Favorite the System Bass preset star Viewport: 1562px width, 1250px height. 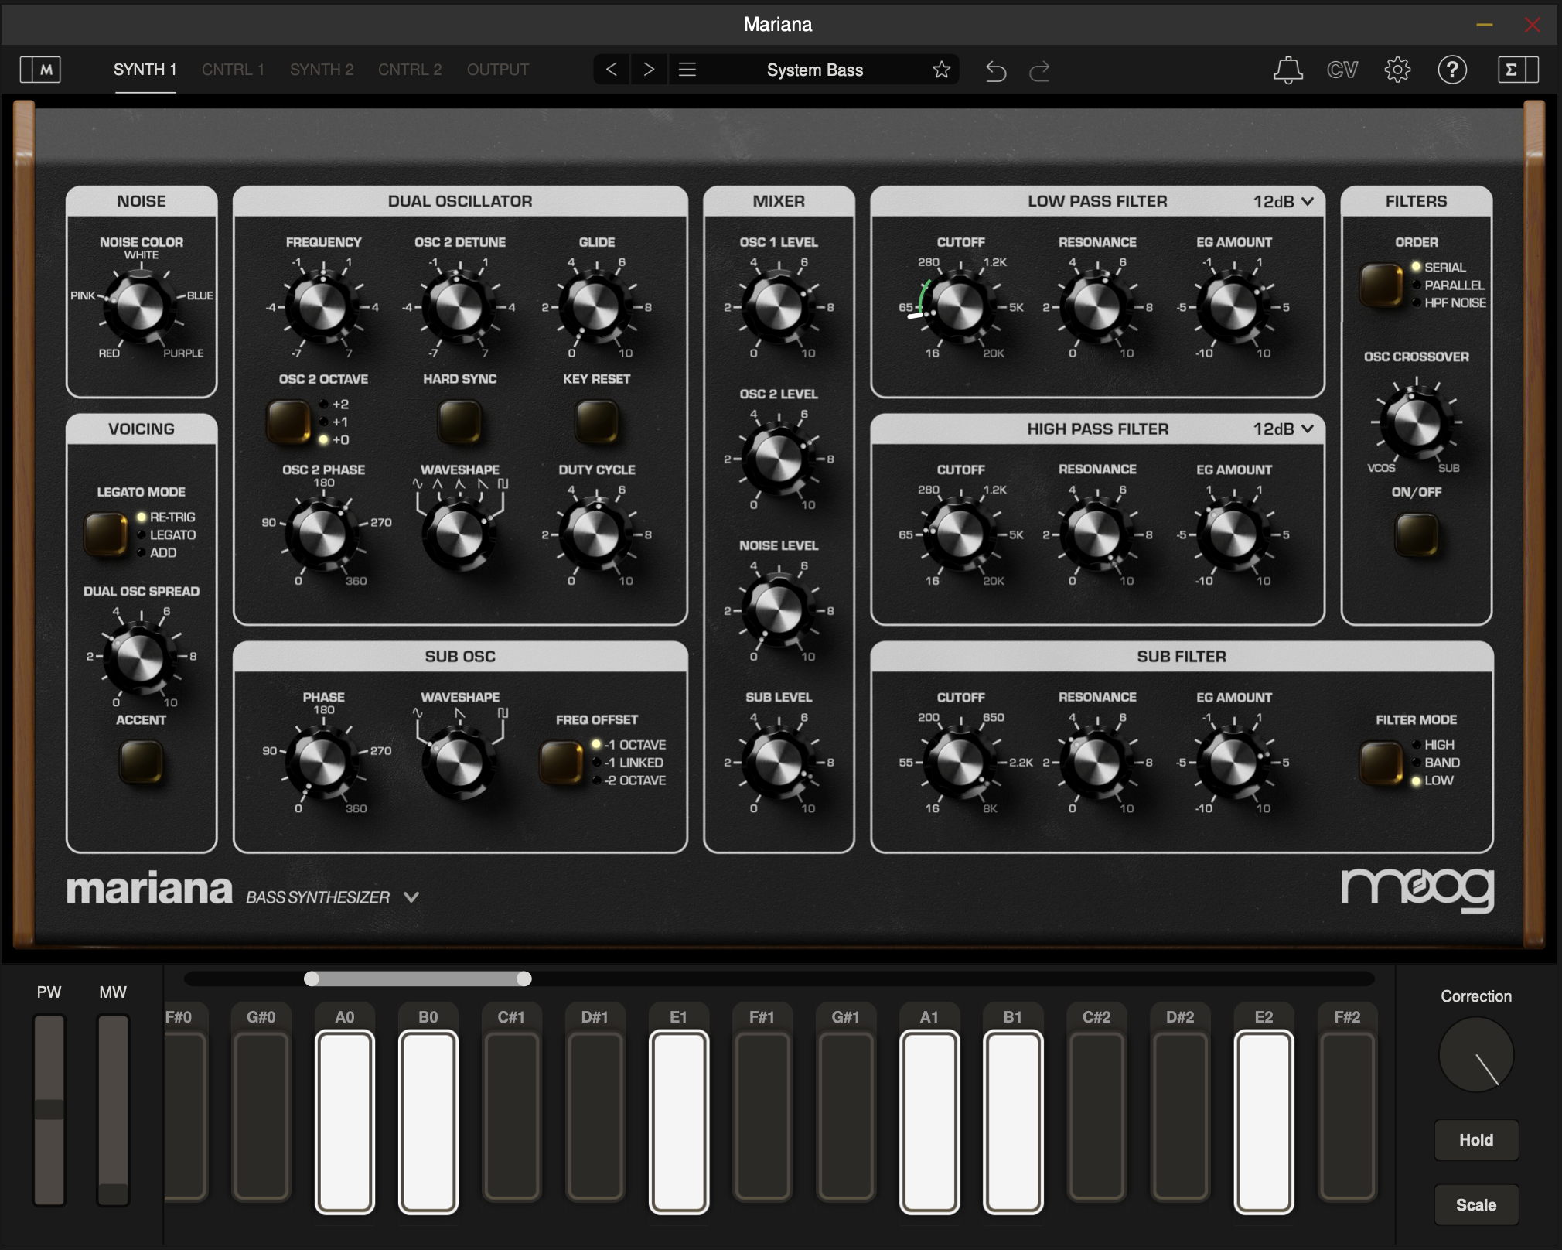941,70
